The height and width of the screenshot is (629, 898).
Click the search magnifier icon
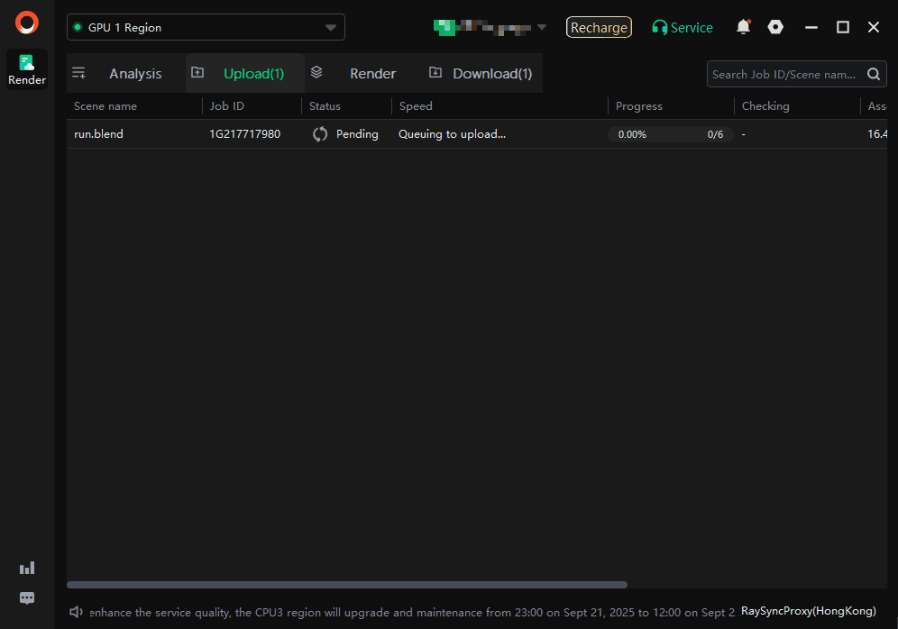[x=874, y=74]
